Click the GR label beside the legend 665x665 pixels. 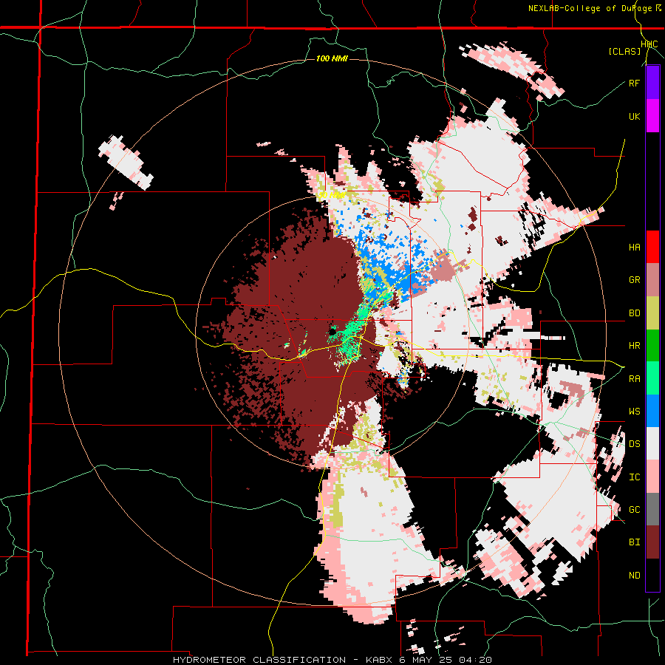pos(634,280)
